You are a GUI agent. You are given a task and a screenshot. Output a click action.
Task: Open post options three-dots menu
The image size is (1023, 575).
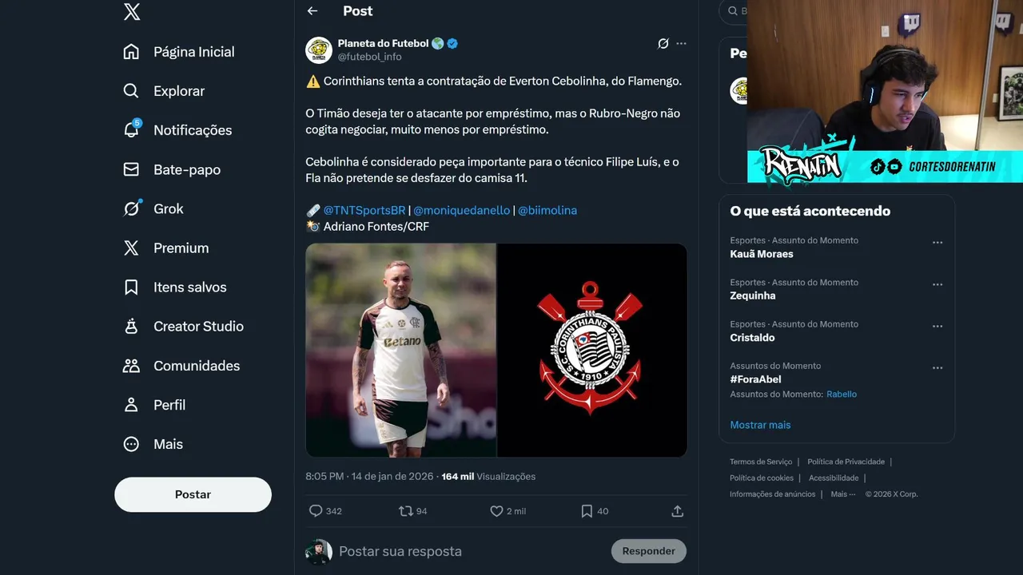[681, 44]
